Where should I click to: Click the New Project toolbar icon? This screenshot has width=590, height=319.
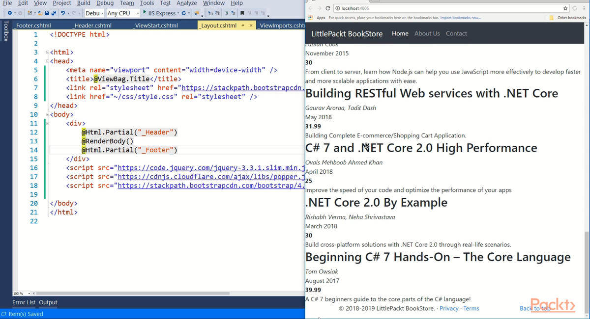(x=30, y=13)
